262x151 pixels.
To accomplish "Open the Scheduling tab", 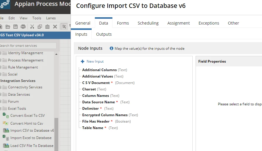I will pyautogui.click(x=148, y=23).
